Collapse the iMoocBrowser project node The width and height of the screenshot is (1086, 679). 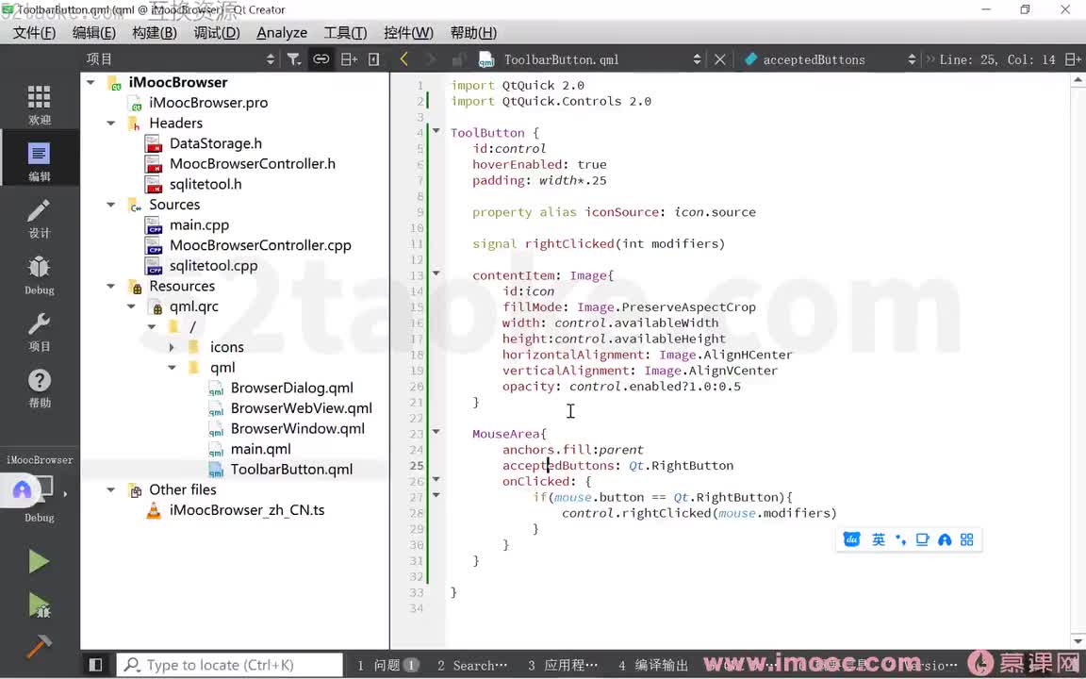point(90,82)
